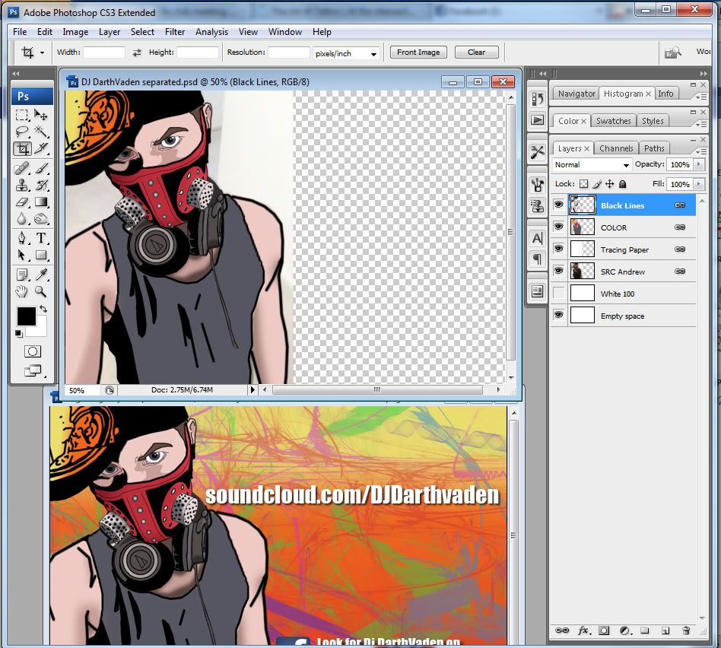Screen dimensions: 721x648
Task: Select the Slice tool
Action: [41, 148]
